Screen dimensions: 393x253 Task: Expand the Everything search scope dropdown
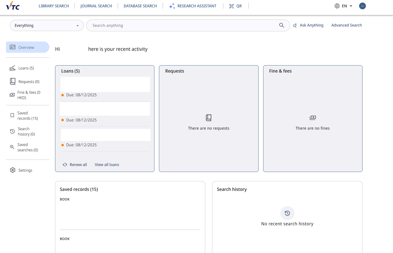(47, 25)
